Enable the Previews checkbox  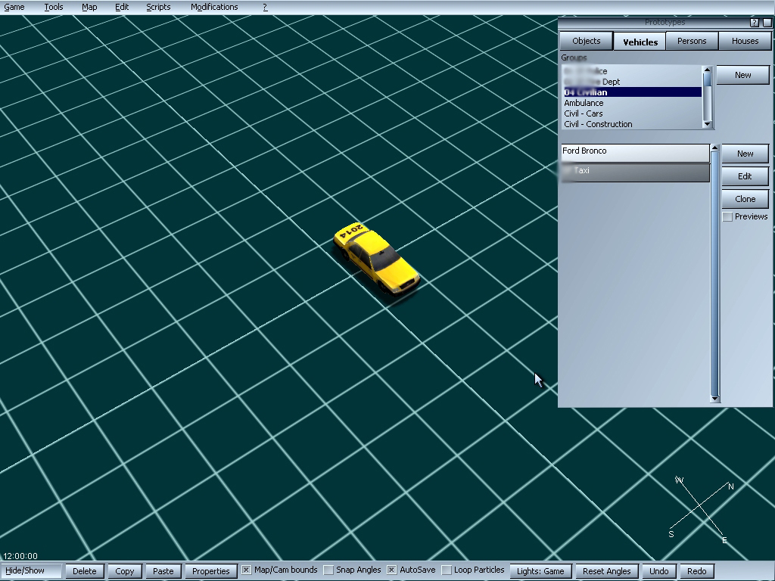(727, 217)
